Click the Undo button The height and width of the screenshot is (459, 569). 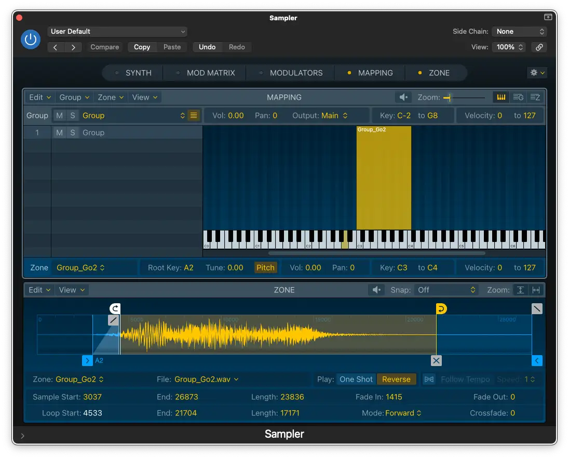tap(207, 47)
